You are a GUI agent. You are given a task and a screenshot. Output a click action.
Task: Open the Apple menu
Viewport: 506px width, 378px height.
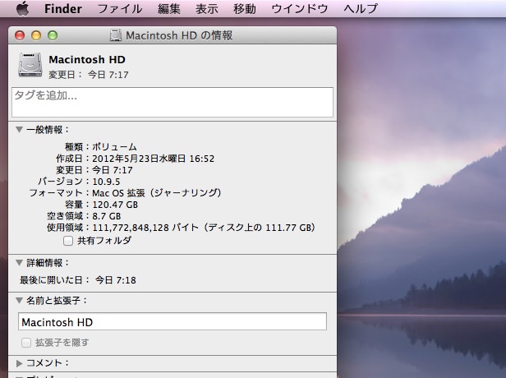(x=22, y=8)
